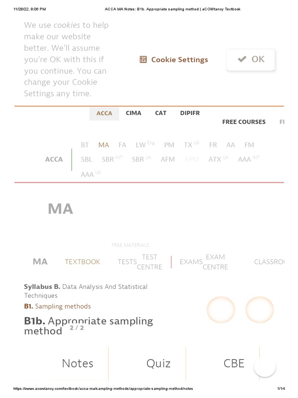Switch to the CAT tab
The width and height of the screenshot is (298, 398).
click(161, 113)
